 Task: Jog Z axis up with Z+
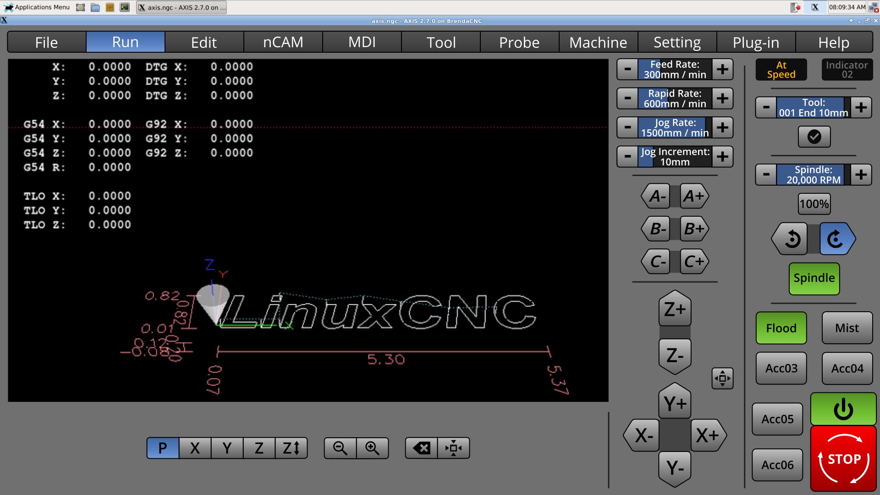675,309
